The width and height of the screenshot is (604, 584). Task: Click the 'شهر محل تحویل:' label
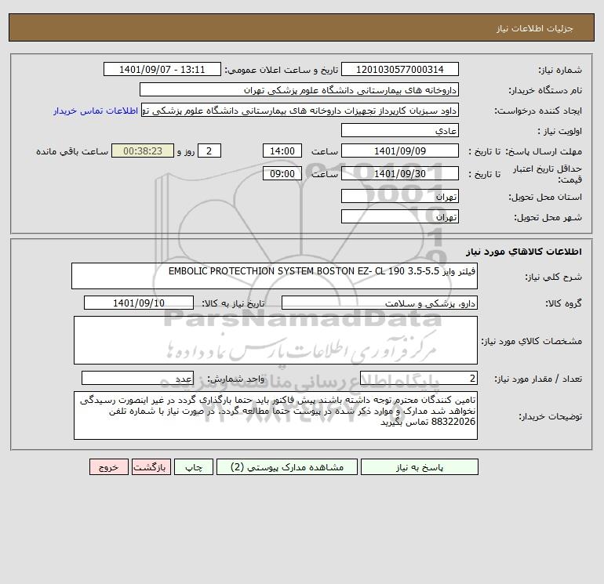coord(548,217)
